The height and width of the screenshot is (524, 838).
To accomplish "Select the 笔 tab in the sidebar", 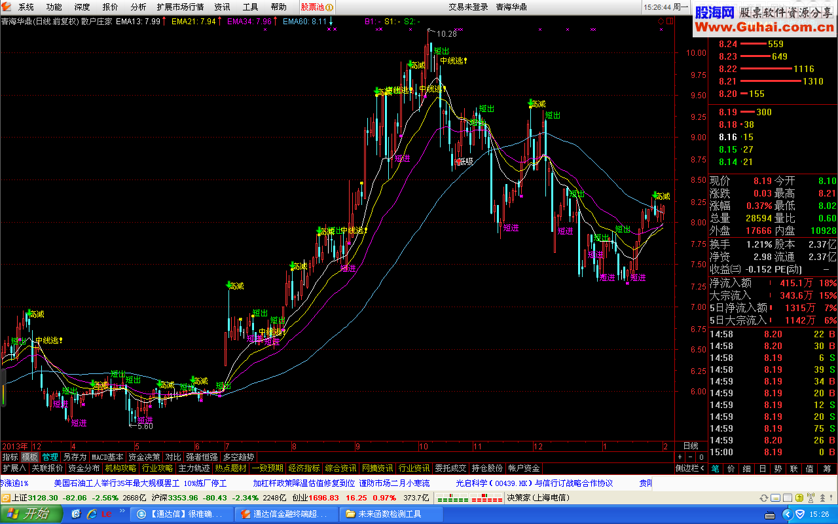I will [716, 468].
